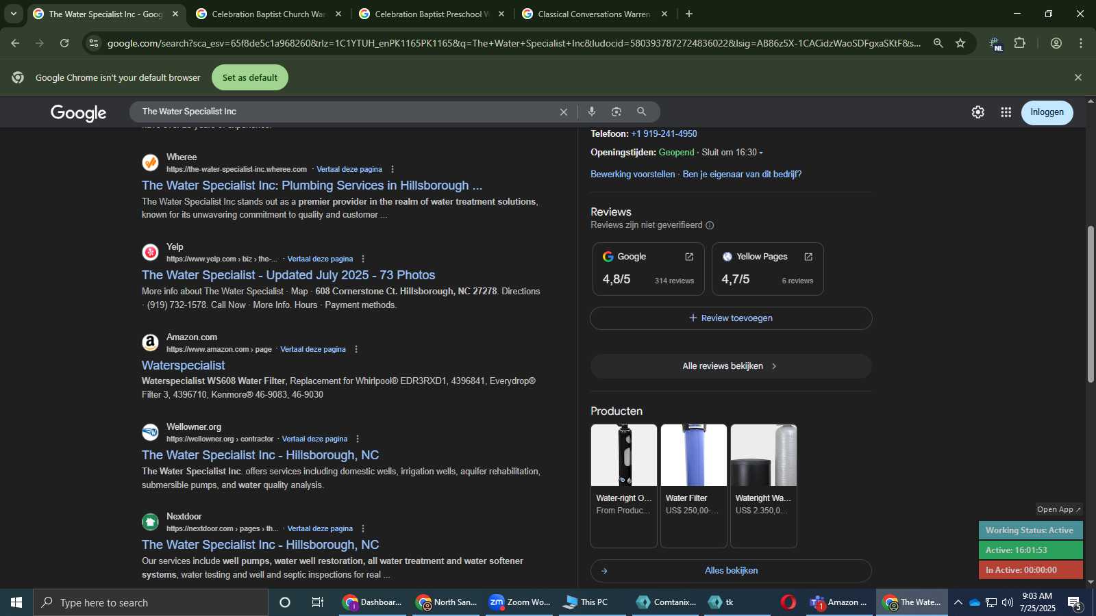This screenshot has width=1096, height=616.
Task: Open Amazon result three-dot options
Action: point(356,349)
